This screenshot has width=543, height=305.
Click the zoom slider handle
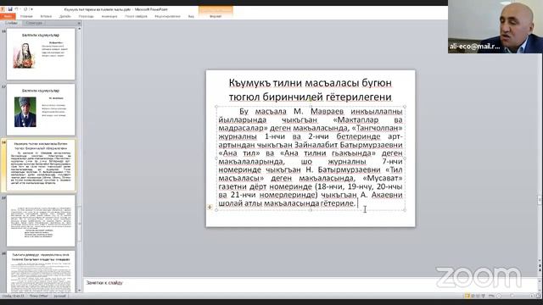tap(512, 296)
